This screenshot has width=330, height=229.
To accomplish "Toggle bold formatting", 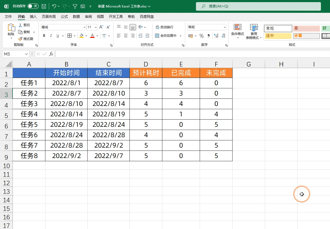I will tap(44, 36).
